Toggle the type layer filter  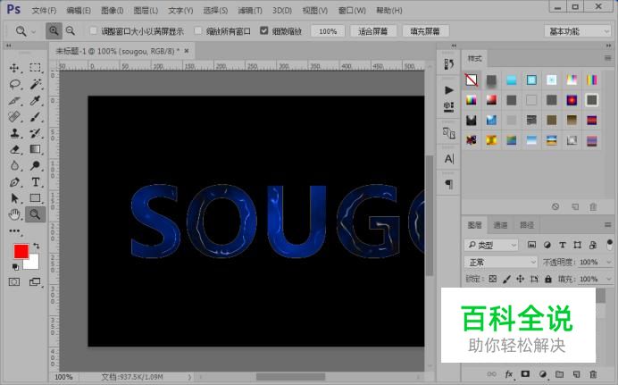coord(563,245)
